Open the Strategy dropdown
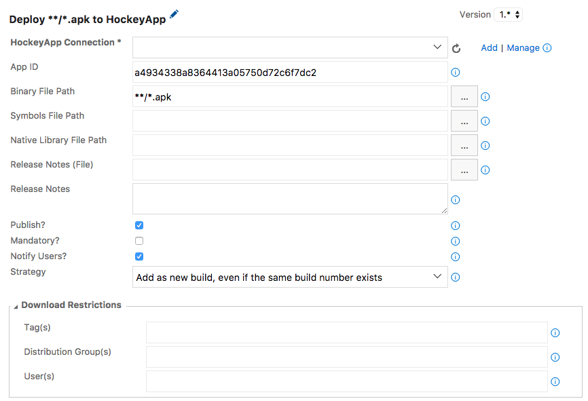This screenshot has width=588, height=401. [x=439, y=277]
